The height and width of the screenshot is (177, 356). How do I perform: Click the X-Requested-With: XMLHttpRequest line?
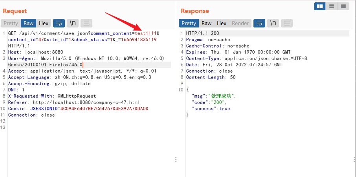tap(52, 96)
